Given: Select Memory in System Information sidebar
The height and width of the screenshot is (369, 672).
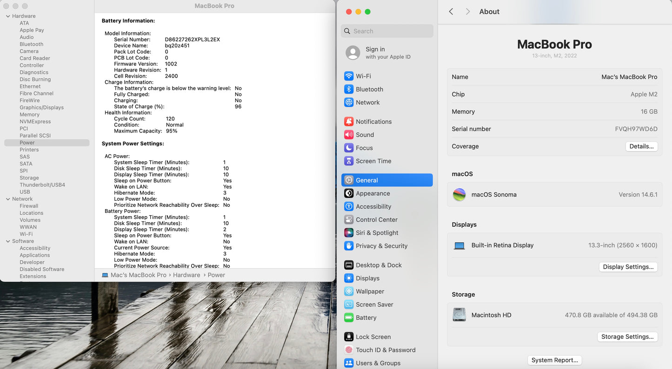Looking at the screenshot, I should (29, 114).
